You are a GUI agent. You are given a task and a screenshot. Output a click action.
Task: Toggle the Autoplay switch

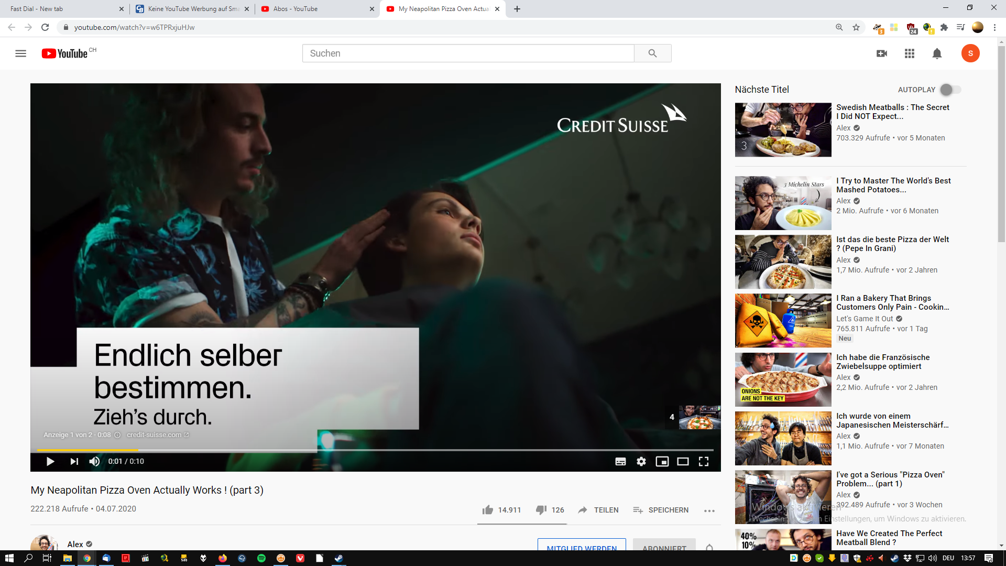pos(950,90)
